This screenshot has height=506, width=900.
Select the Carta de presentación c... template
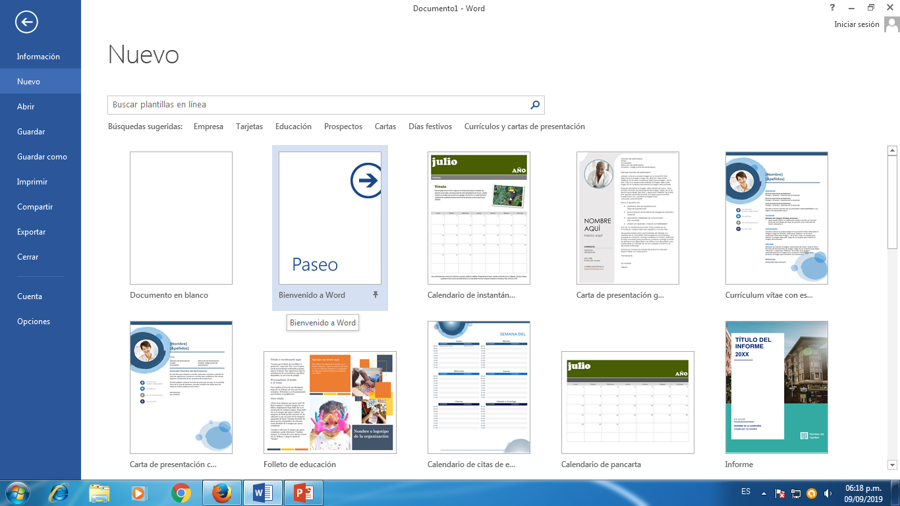[181, 387]
